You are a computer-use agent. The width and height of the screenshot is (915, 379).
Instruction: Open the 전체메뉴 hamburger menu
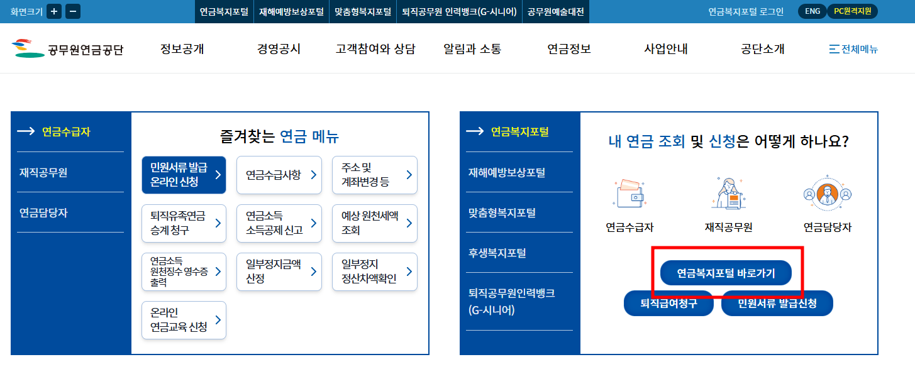click(x=853, y=49)
